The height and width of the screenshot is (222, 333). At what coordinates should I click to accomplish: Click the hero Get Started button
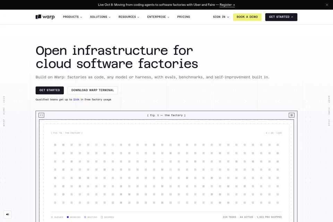coord(50,90)
